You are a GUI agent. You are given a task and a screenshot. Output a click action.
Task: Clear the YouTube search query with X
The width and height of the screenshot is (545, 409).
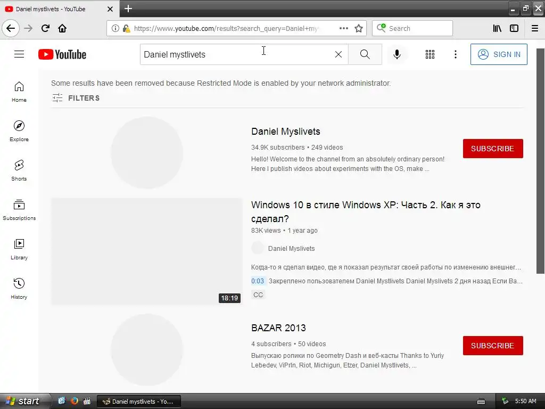(338, 54)
